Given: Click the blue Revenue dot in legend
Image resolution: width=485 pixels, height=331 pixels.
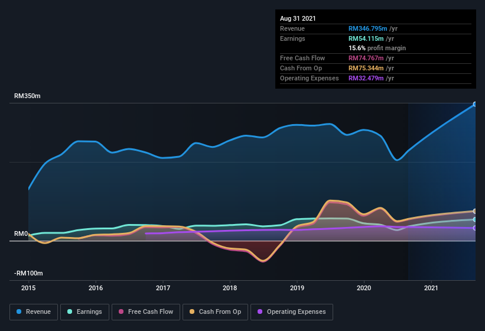Looking at the screenshot, I should pyautogui.click(x=19, y=311).
